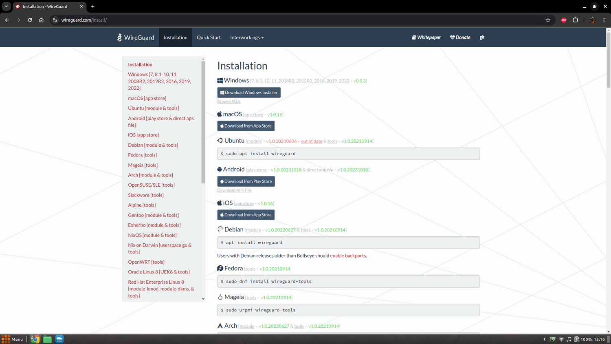The image size is (611, 344).
Task: Select sidebar Arch [module & tools] entry
Action: 150,175
